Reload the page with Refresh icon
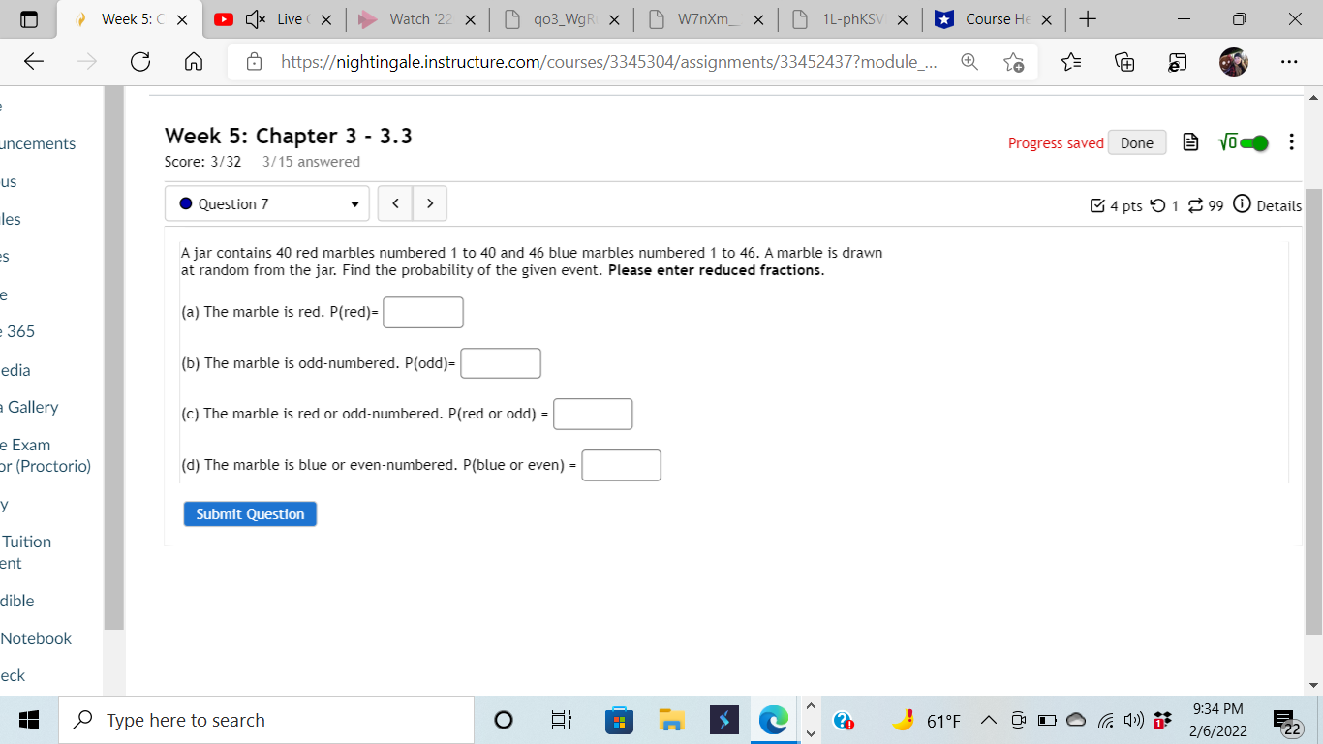 [x=139, y=62]
